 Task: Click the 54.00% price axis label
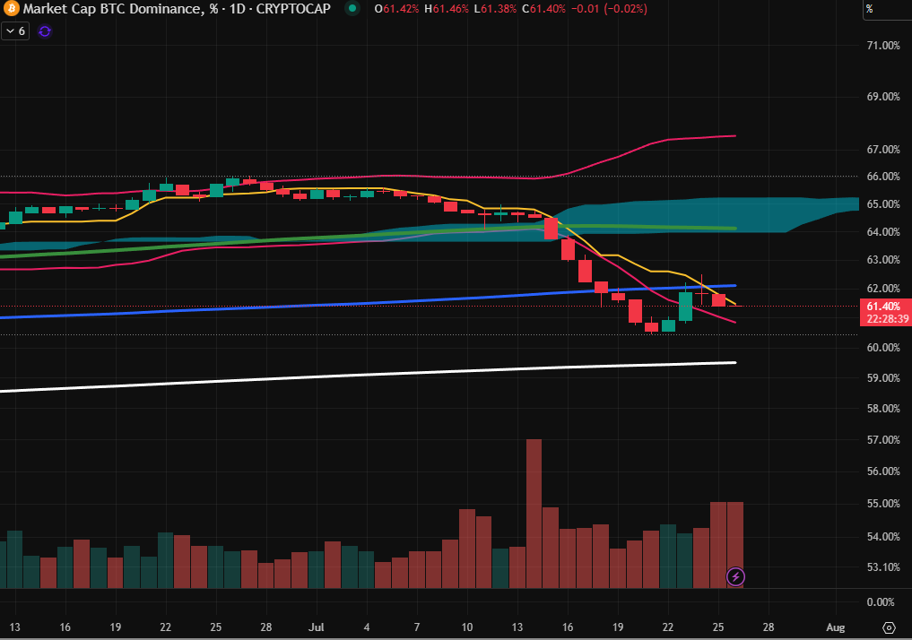point(883,537)
